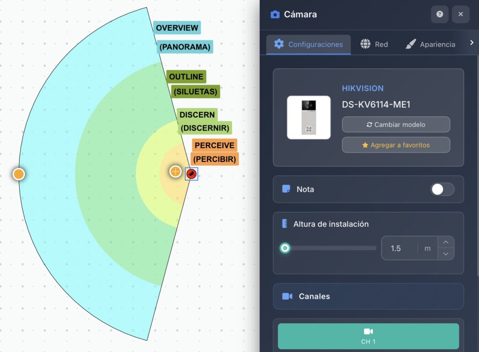Image resolution: width=479 pixels, height=352 pixels.
Task: Show more tabs with right chevron
Action: point(472,42)
